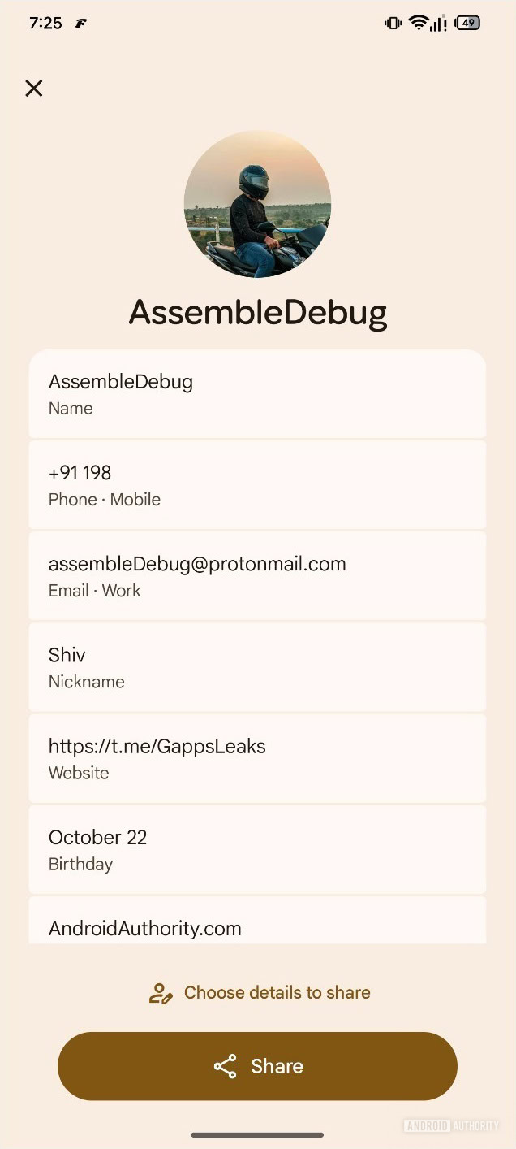The height and width of the screenshot is (1149, 516).
Task: Tap the share icon on Share button
Action: click(x=225, y=1066)
